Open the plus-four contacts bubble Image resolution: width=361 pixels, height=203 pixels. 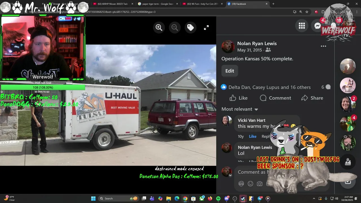(348, 162)
